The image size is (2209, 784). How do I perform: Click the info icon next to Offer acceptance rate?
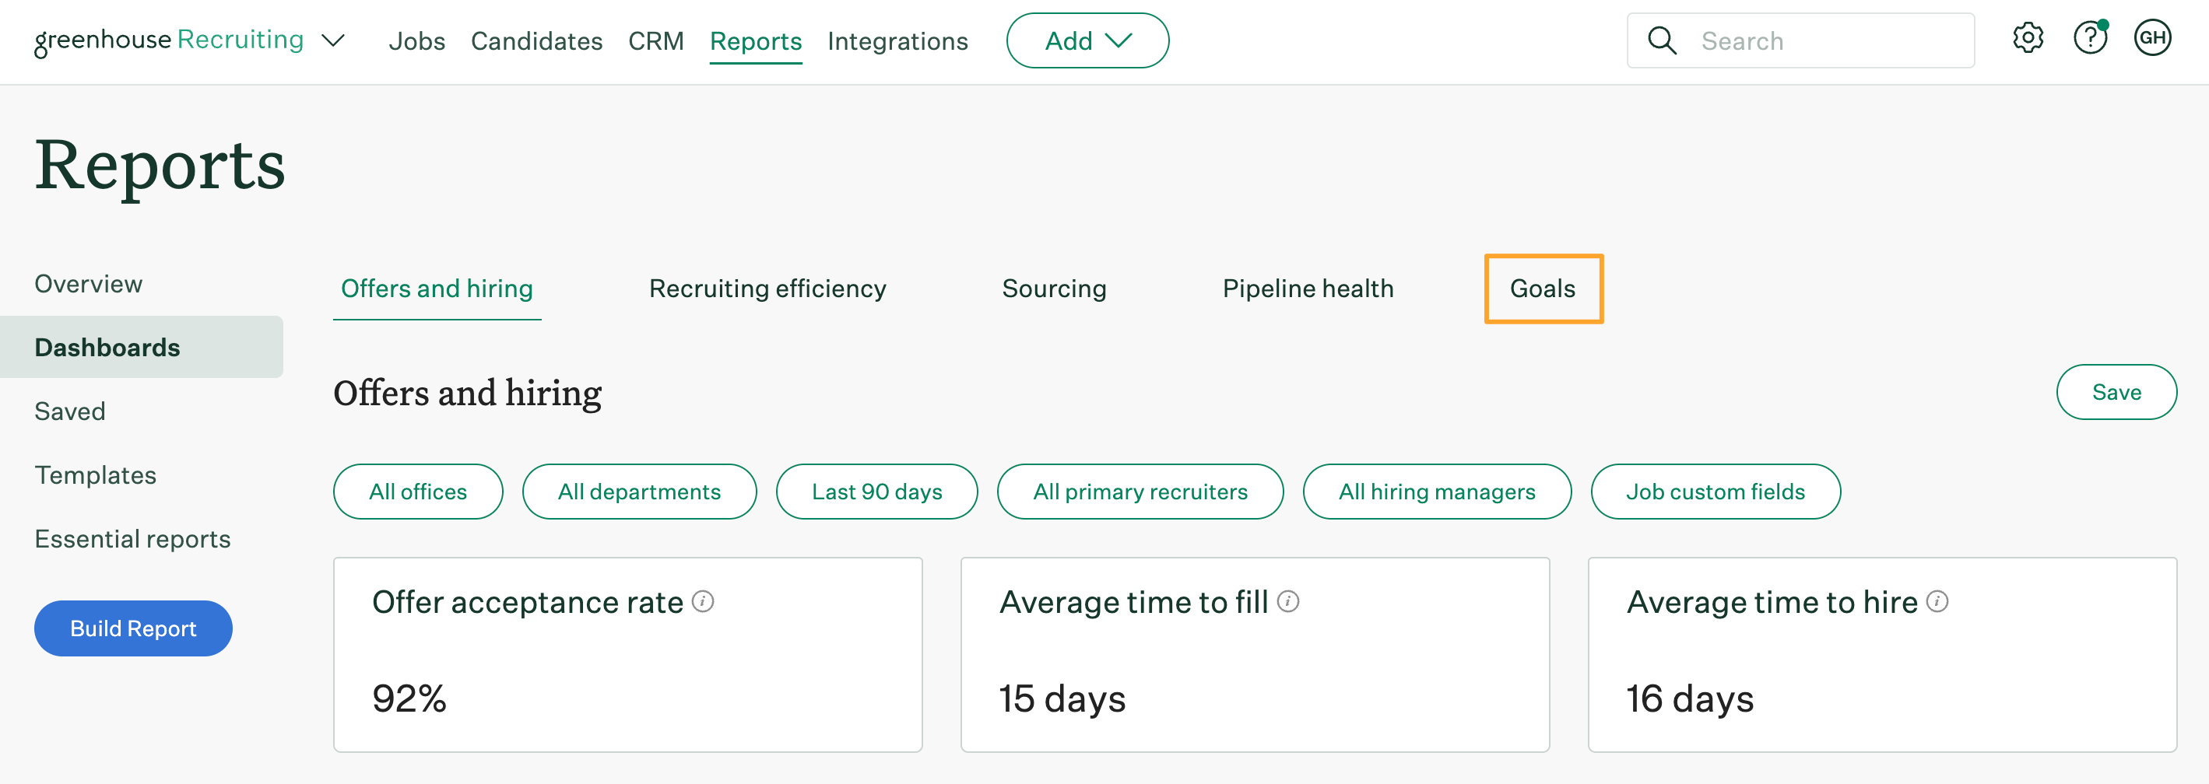pos(704,600)
